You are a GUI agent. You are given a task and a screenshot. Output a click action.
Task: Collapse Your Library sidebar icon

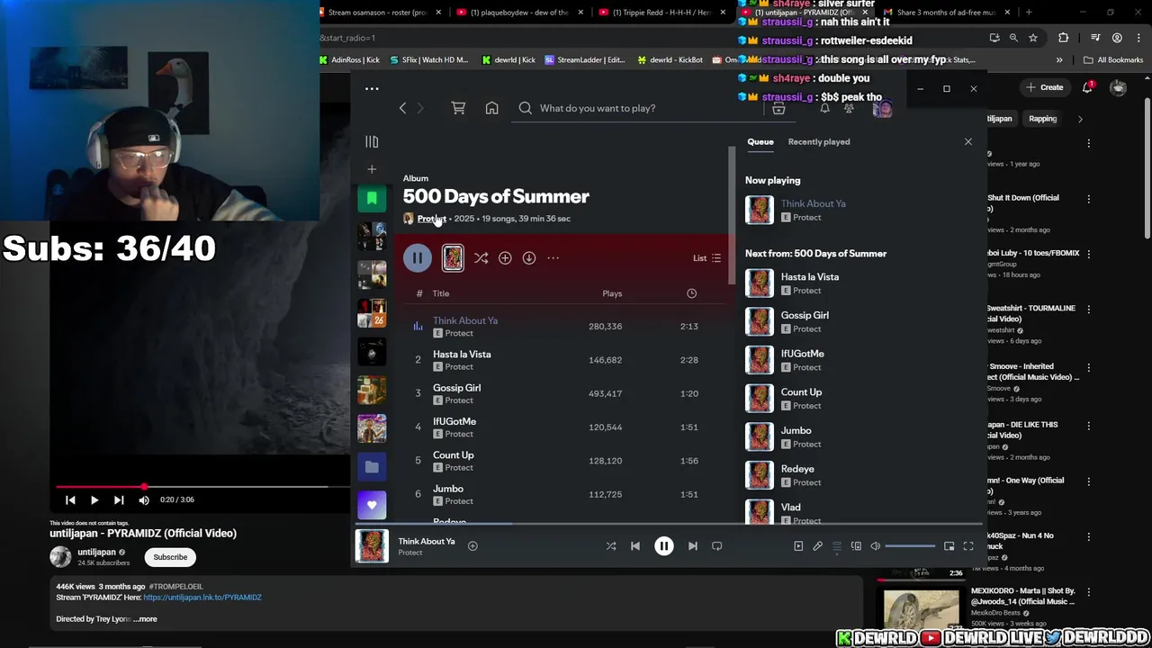tap(372, 141)
